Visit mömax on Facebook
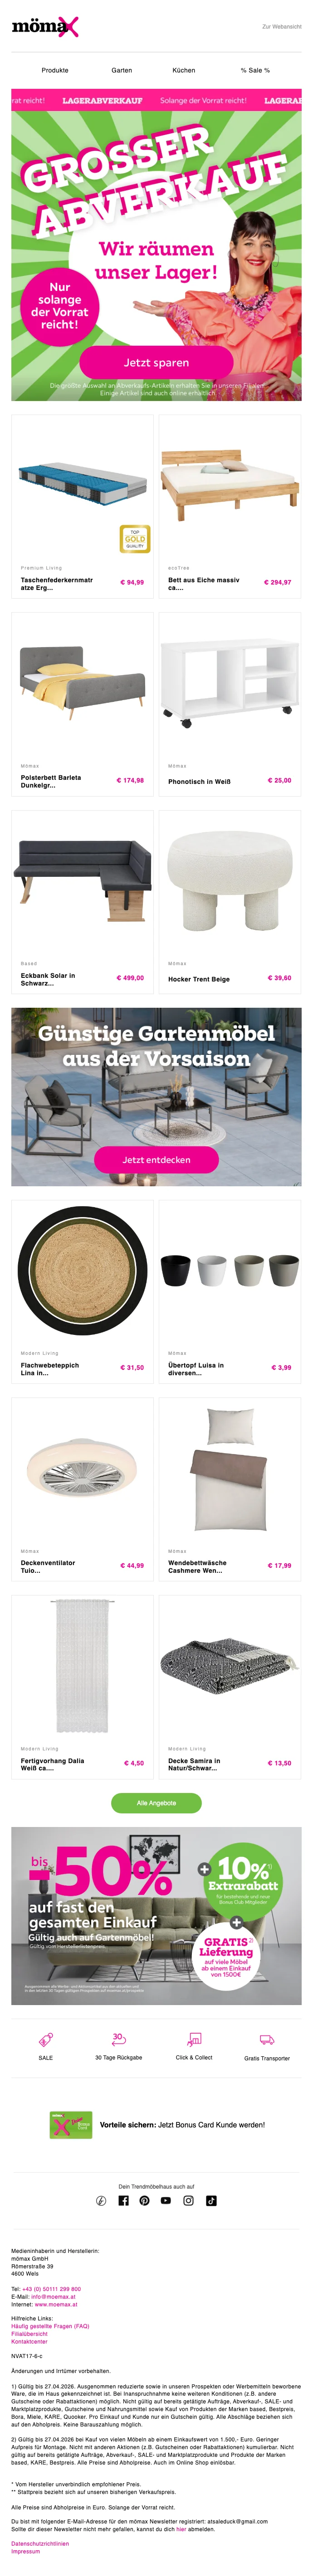The width and height of the screenshot is (313, 2576). point(124,2200)
